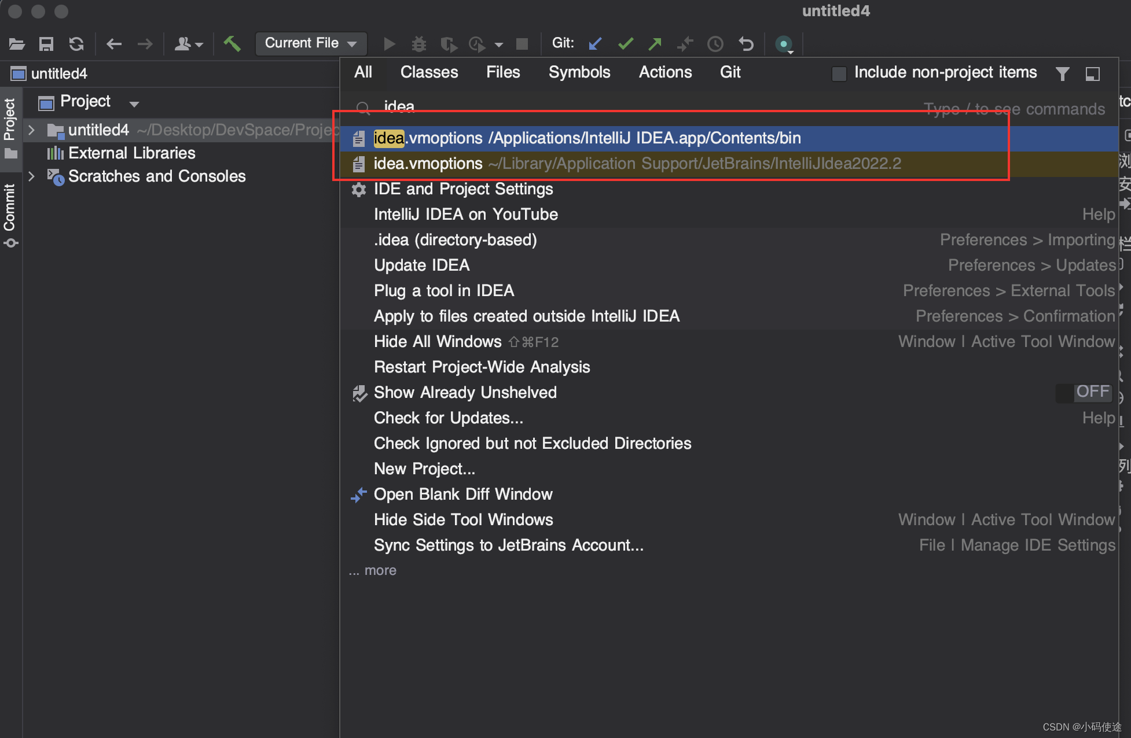
Task: Select .idea (directory-based) result
Action: [729, 240]
